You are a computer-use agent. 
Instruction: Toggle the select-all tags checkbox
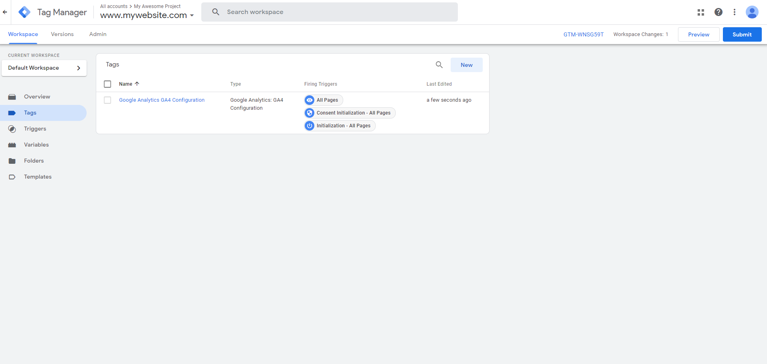(x=107, y=84)
